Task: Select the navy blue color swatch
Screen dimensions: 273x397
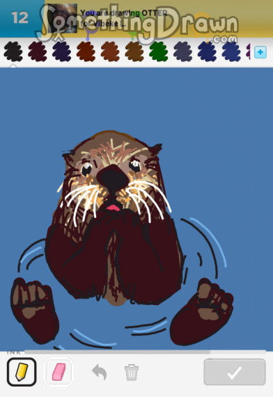Action: pyautogui.click(x=207, y=52)
